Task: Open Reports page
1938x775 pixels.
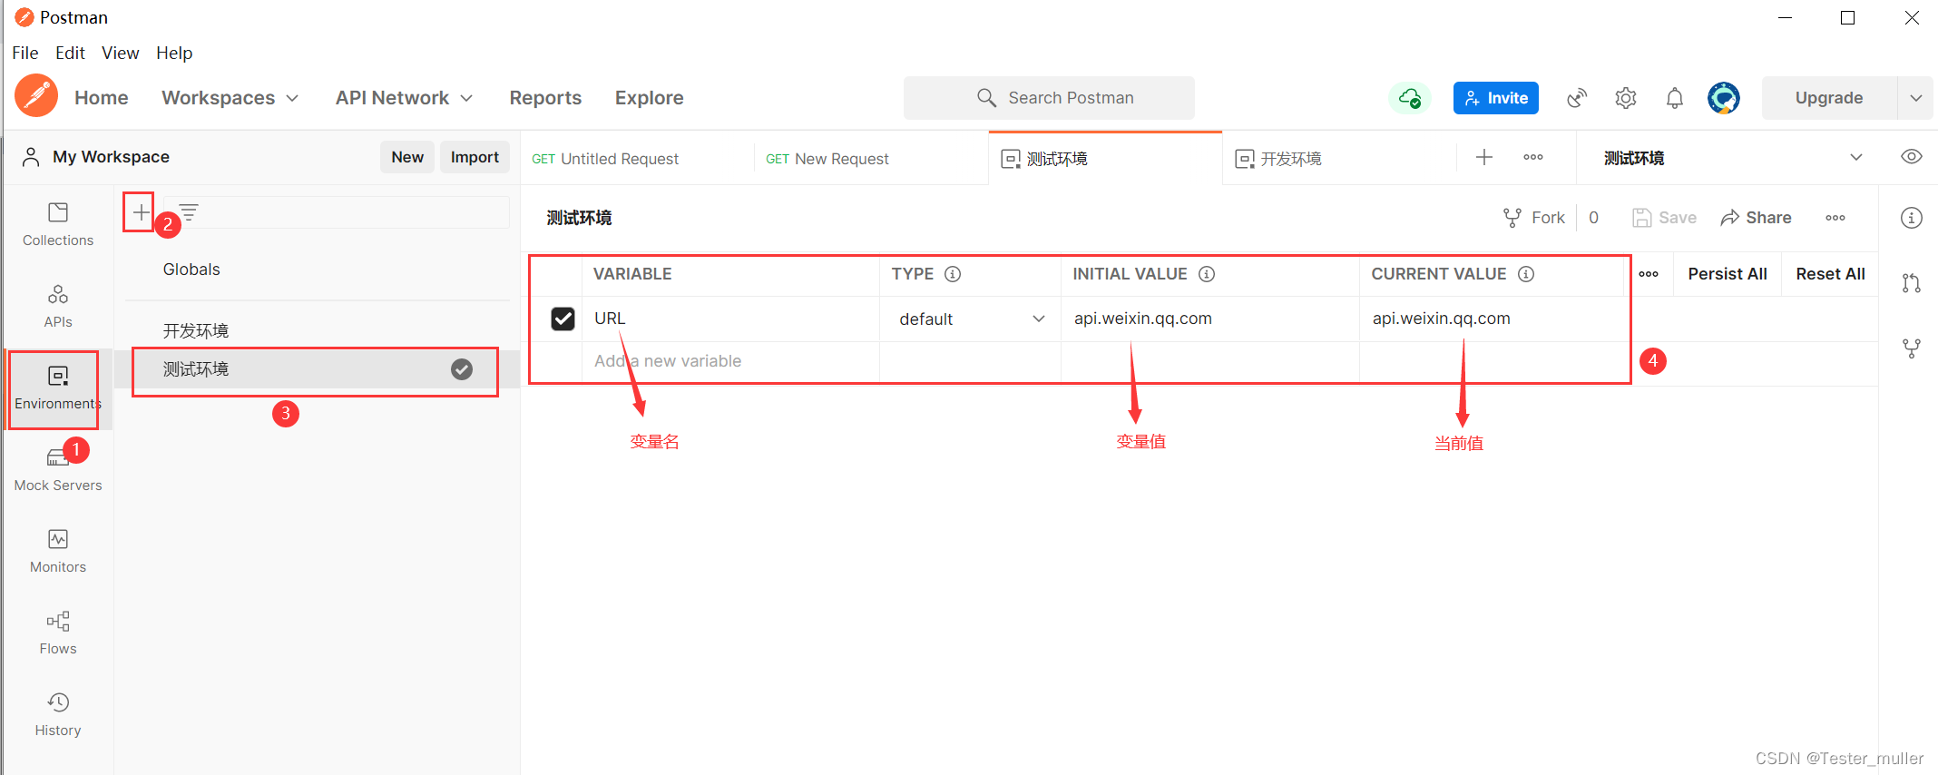Action: (545, 98)
